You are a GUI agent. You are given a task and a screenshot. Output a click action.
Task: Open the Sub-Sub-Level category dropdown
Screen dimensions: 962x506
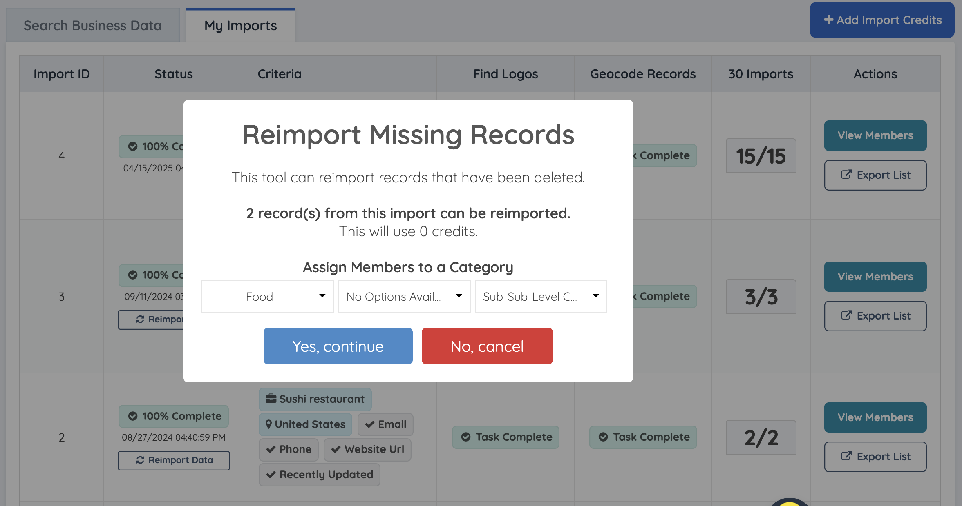[x=541, y=297]
